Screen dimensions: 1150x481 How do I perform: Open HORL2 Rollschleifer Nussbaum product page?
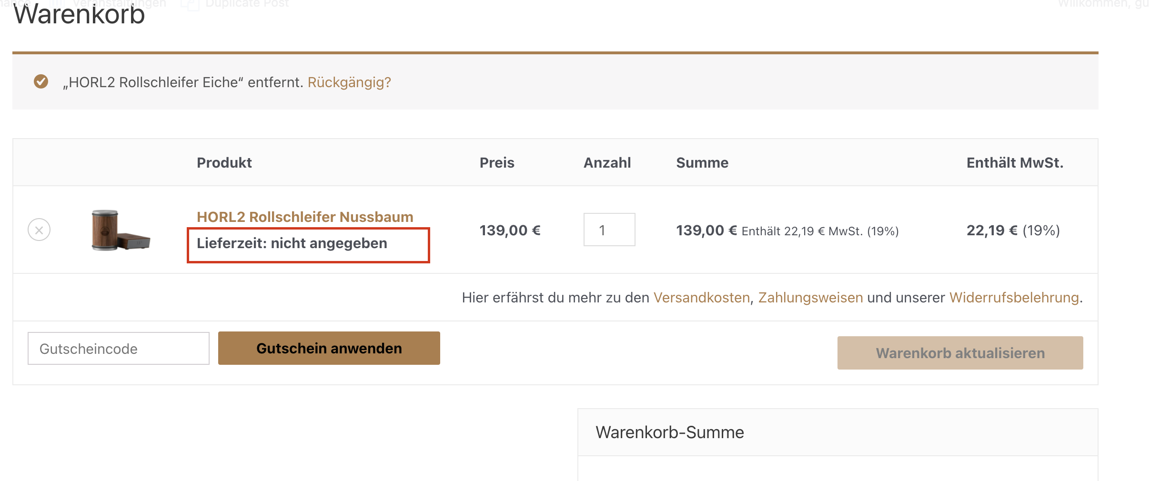(305, 217)
